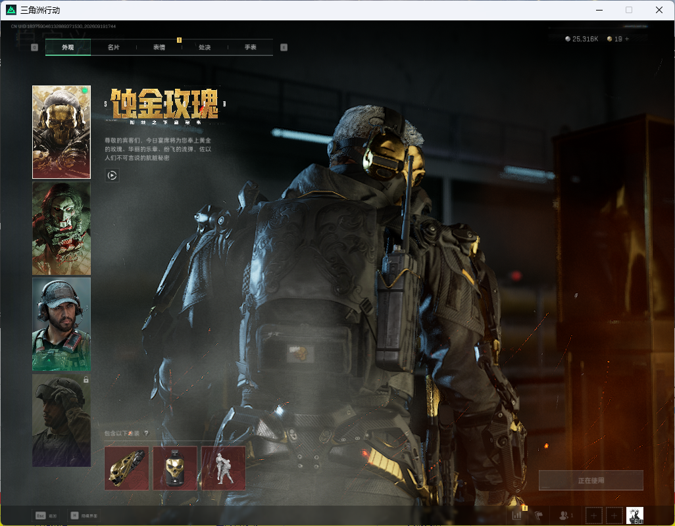The image size is (675, 526).
Task: Open the 手表 tab
Action: point(250,47)
